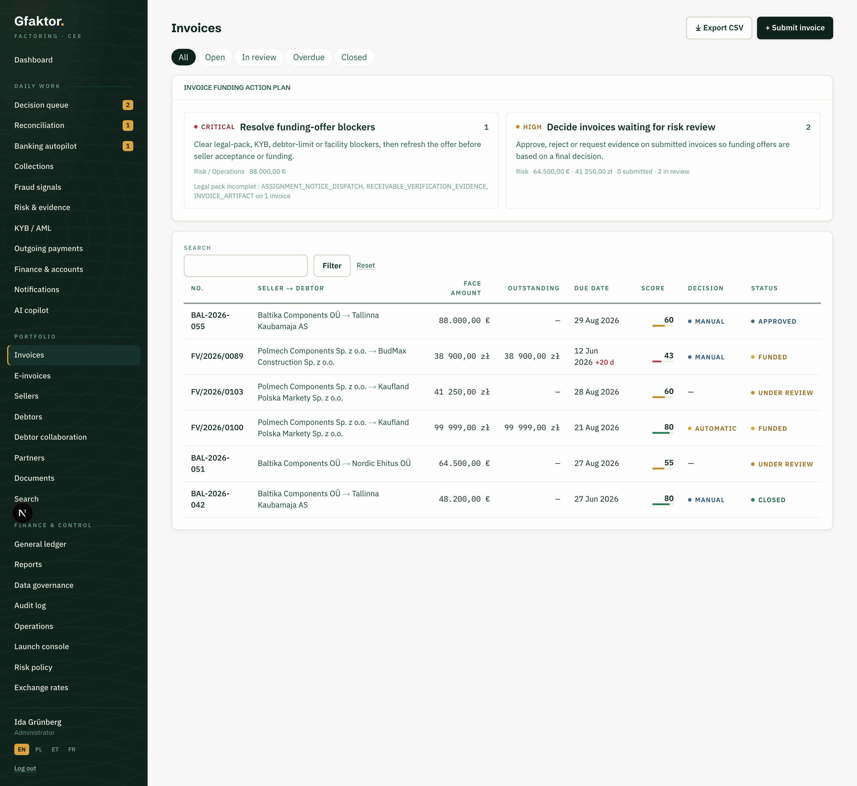
Task: Switch language to PL
Action: 39,749
